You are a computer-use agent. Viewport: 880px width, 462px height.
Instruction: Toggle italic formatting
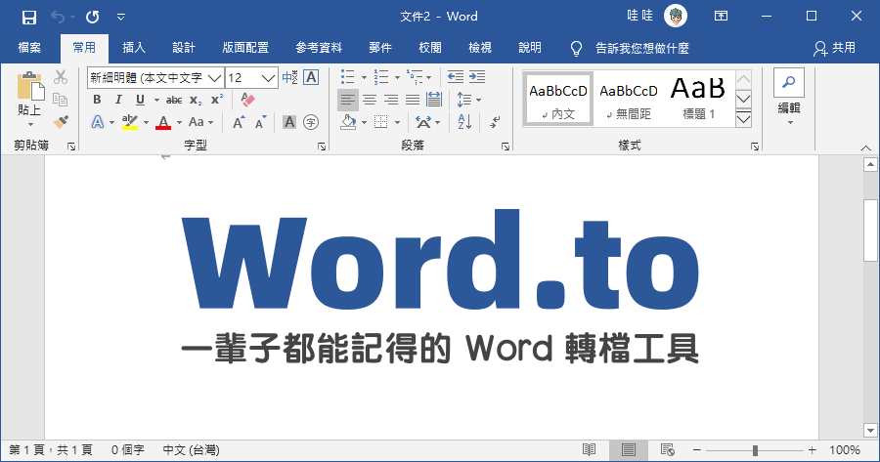118,100
